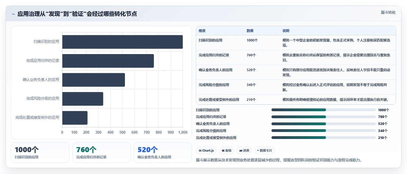Click table value 1000个
This screenshot has width=407, height=174.
coord(252,40)
